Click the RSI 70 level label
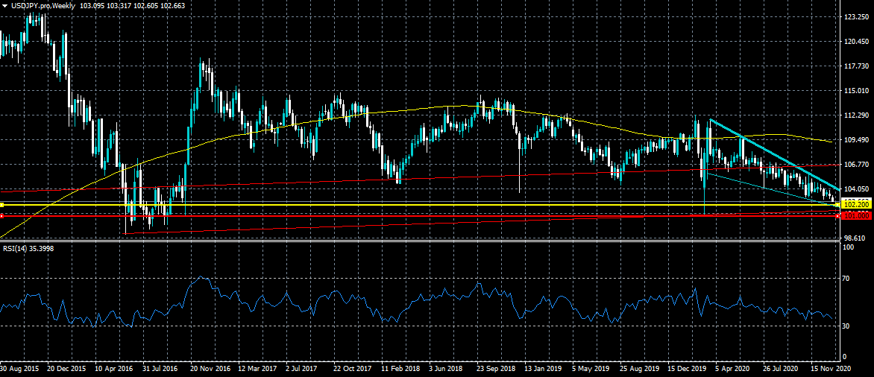The width and height of the screenshot is (874, 377). pos(846,279)
